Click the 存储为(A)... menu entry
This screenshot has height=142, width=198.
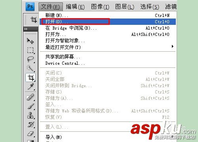pos(108,98)
